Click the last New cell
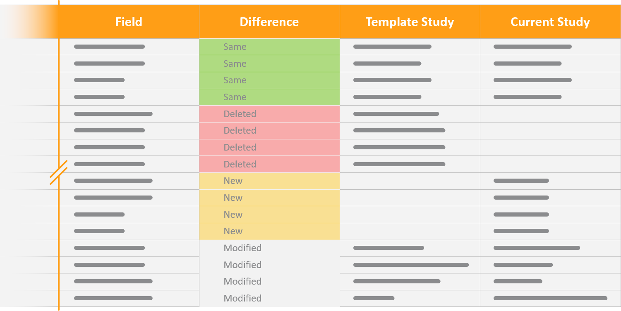Viewport: 621px width, 311px height. [x=269, y=231]
